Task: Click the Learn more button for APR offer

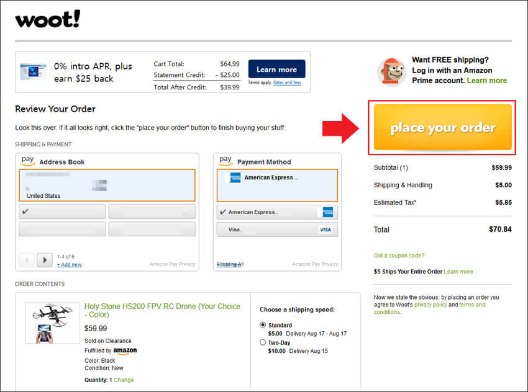Action: [x=277, y=69]
